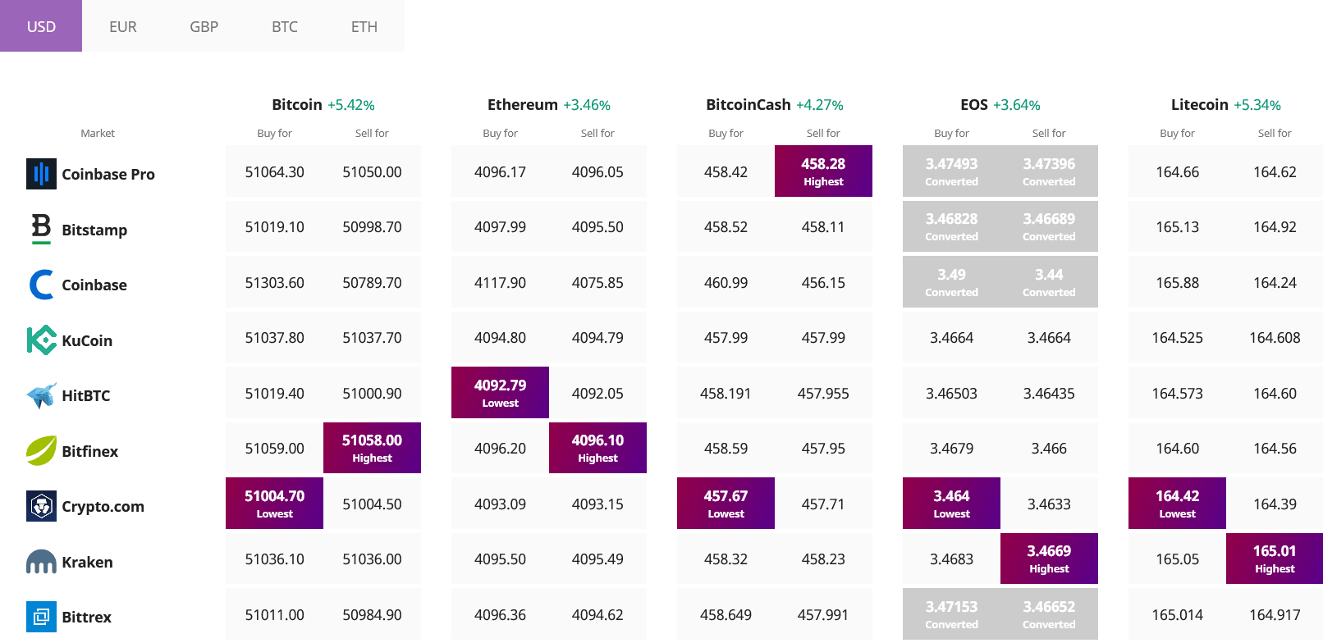Click the BitcoinCash column heading

pos(748,104)
